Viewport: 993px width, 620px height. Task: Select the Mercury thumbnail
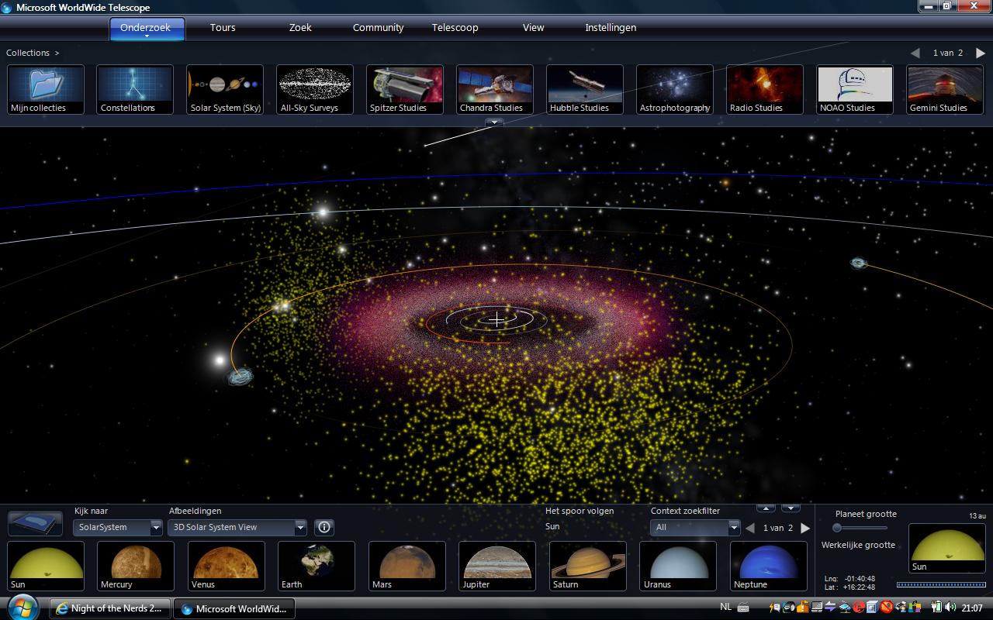(x=136, y=567)
